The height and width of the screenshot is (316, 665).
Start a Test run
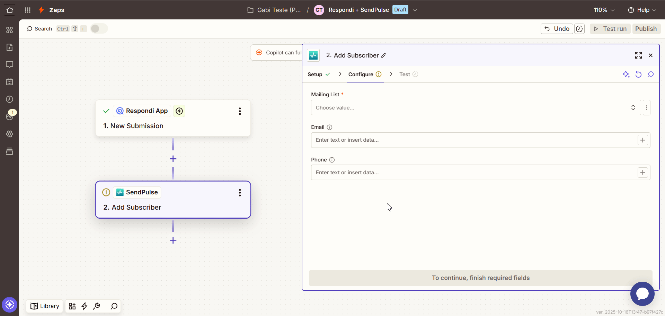610,29
